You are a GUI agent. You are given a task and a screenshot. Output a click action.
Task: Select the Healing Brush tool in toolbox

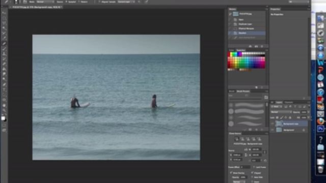(4, 44)
